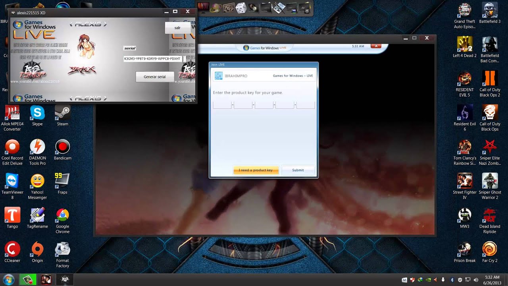Select the Grand Theft Auto Episodes icon
The height and width of the screenshot is (286, 508).
[465, 10]
